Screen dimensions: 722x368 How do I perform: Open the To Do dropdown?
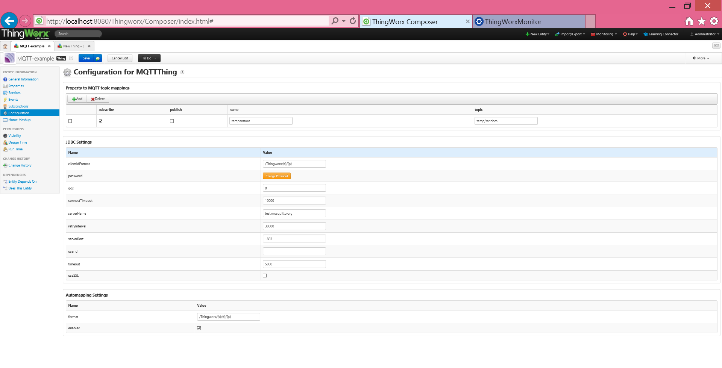[x=149, y=58]
